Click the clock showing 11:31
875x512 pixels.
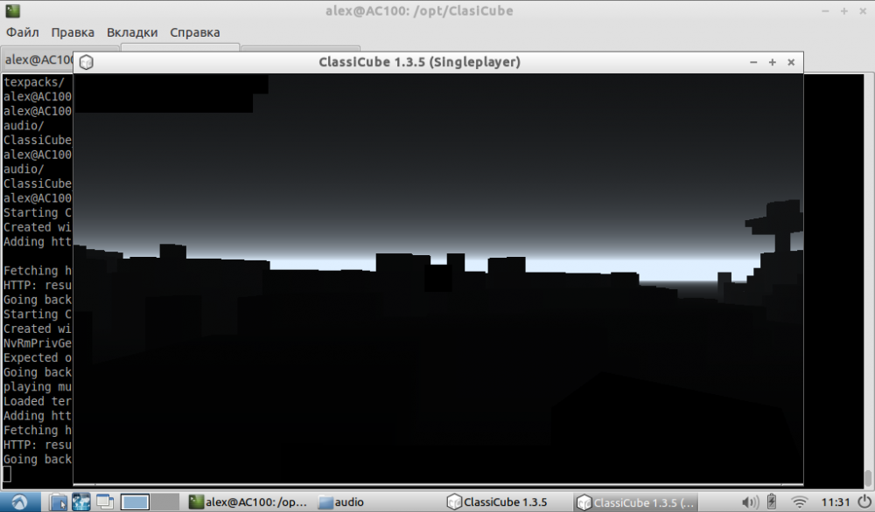(835, 502)
